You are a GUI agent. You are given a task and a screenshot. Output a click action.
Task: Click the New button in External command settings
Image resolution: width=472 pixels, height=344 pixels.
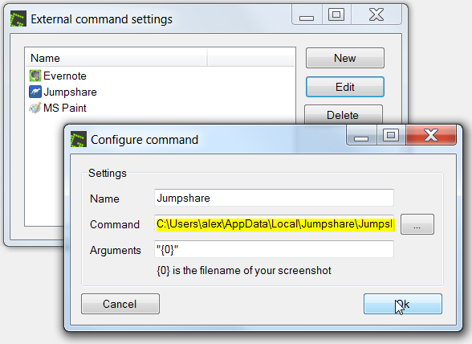tap(345, 58)
